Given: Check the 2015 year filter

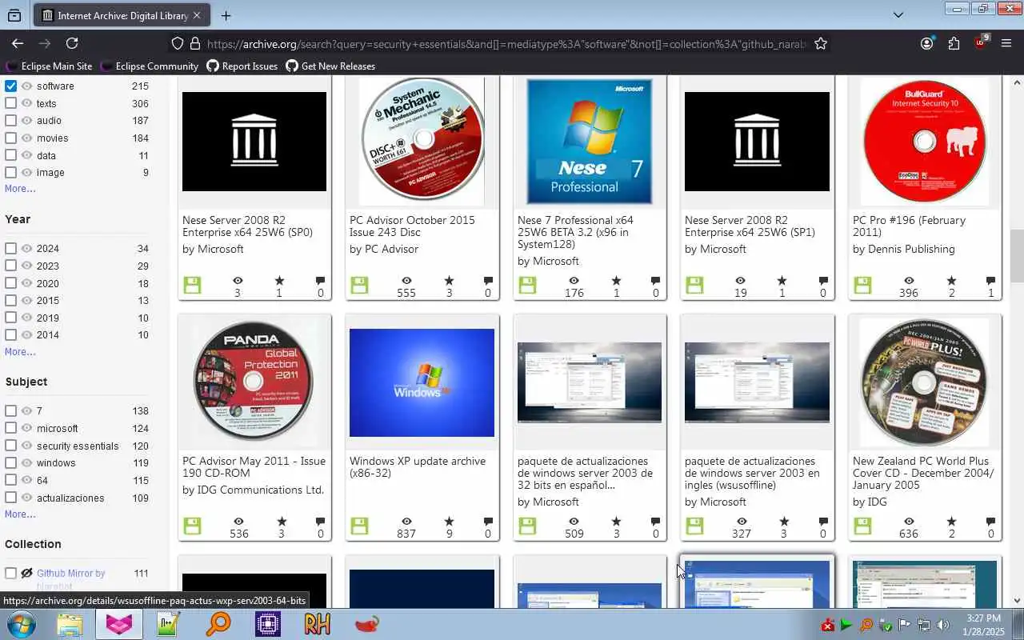Looking at the screenshot, I should 10,300.
